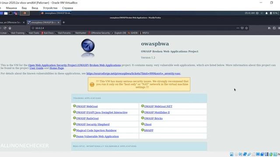Expand green plus next to OWASP WebGoat.NET
Viewport: 280px width, 157px height.
[x=143, y=106]
